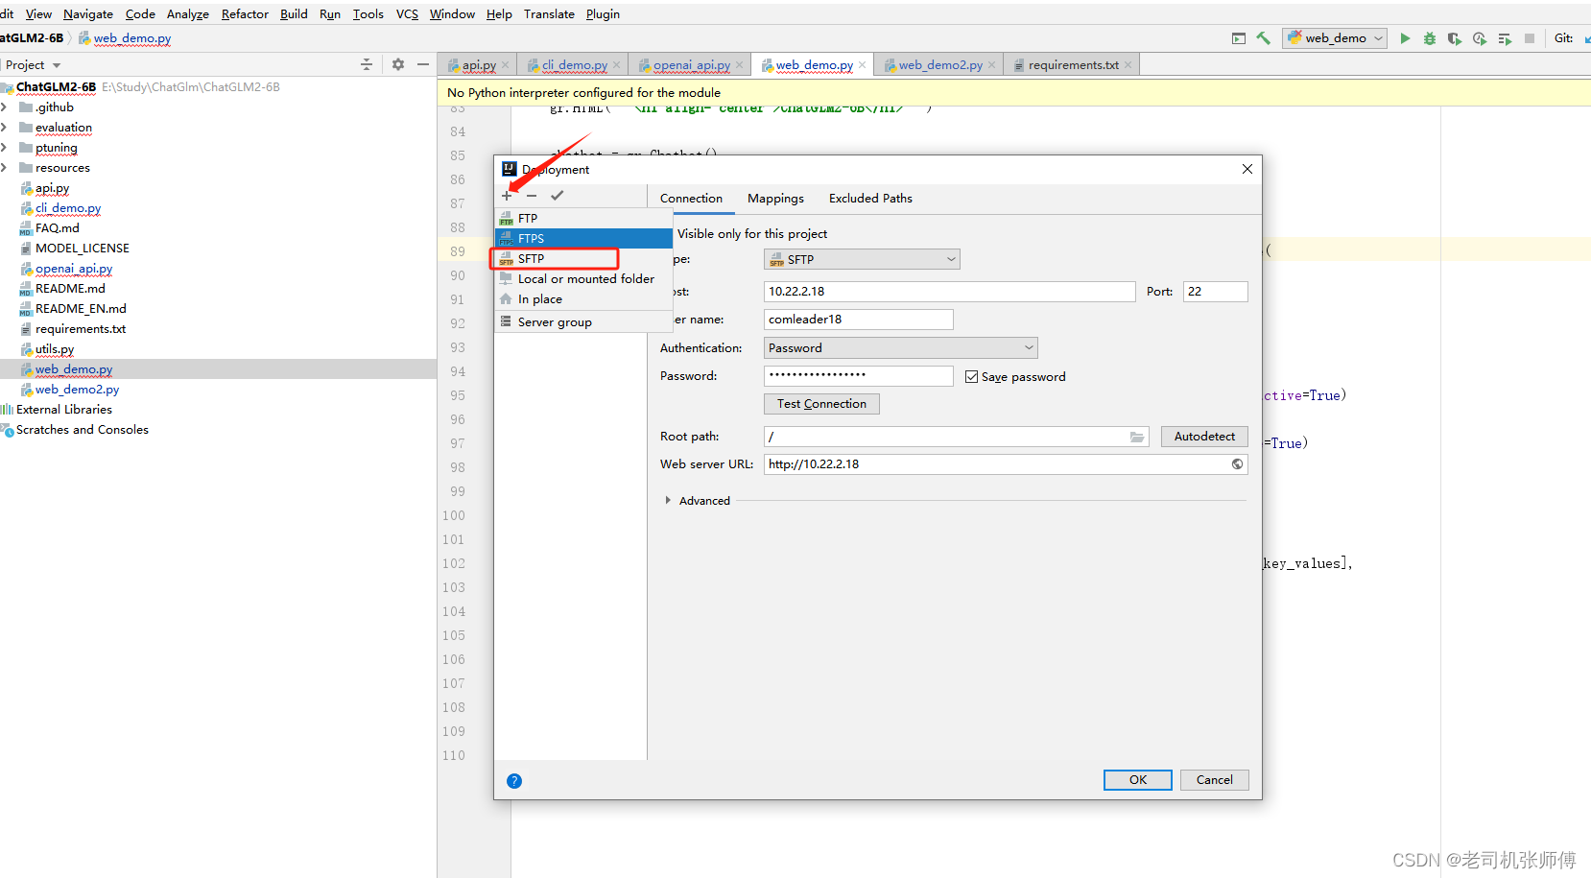Screen dimensions: 1591x878
Task: Expand the ptuning folder
Action: point(5,148)
